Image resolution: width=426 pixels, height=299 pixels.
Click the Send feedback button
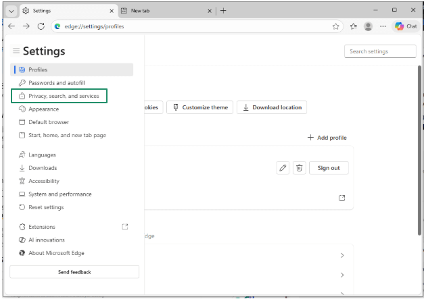click(74, 272)
